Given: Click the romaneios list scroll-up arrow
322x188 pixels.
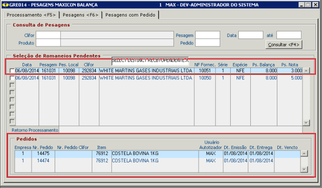Looking at the screenshot, I should 306,71.
